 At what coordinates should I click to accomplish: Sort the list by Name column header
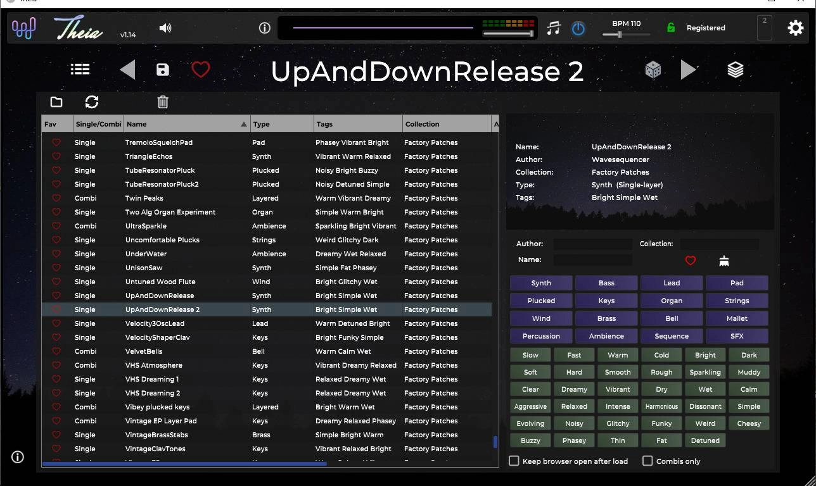point(187,124)
